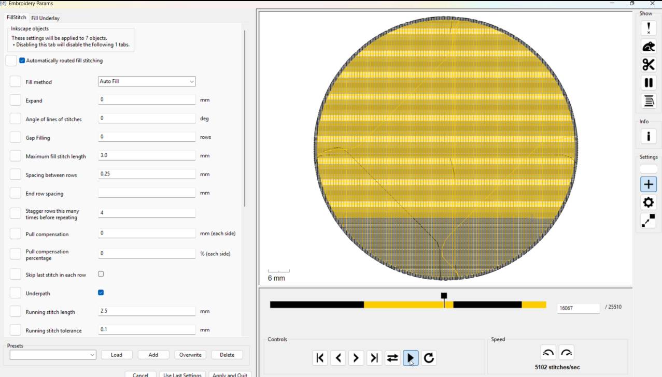
Task: Toggle needle penetration points display icon
Action: 649,28
